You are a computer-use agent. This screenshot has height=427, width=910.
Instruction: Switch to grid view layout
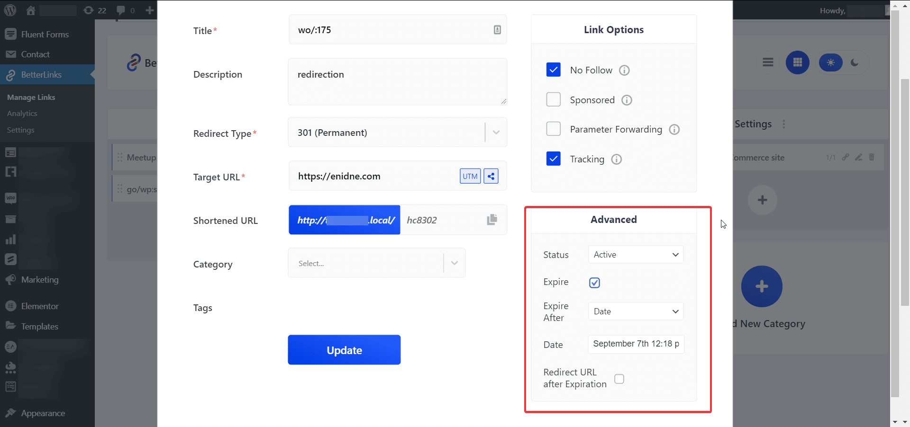coord(798,62)
